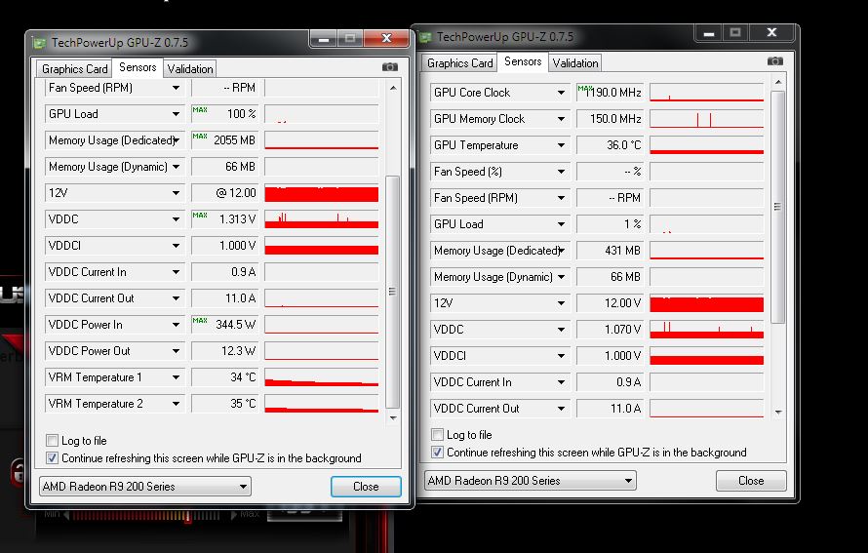Uncheck Continue refreshing checkbox in left GPU-Z window

click(x=52, y=458)
